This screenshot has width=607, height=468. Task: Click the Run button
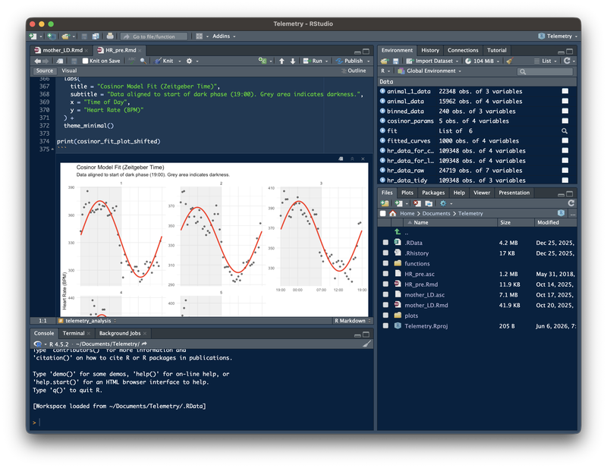click(313, 61)
